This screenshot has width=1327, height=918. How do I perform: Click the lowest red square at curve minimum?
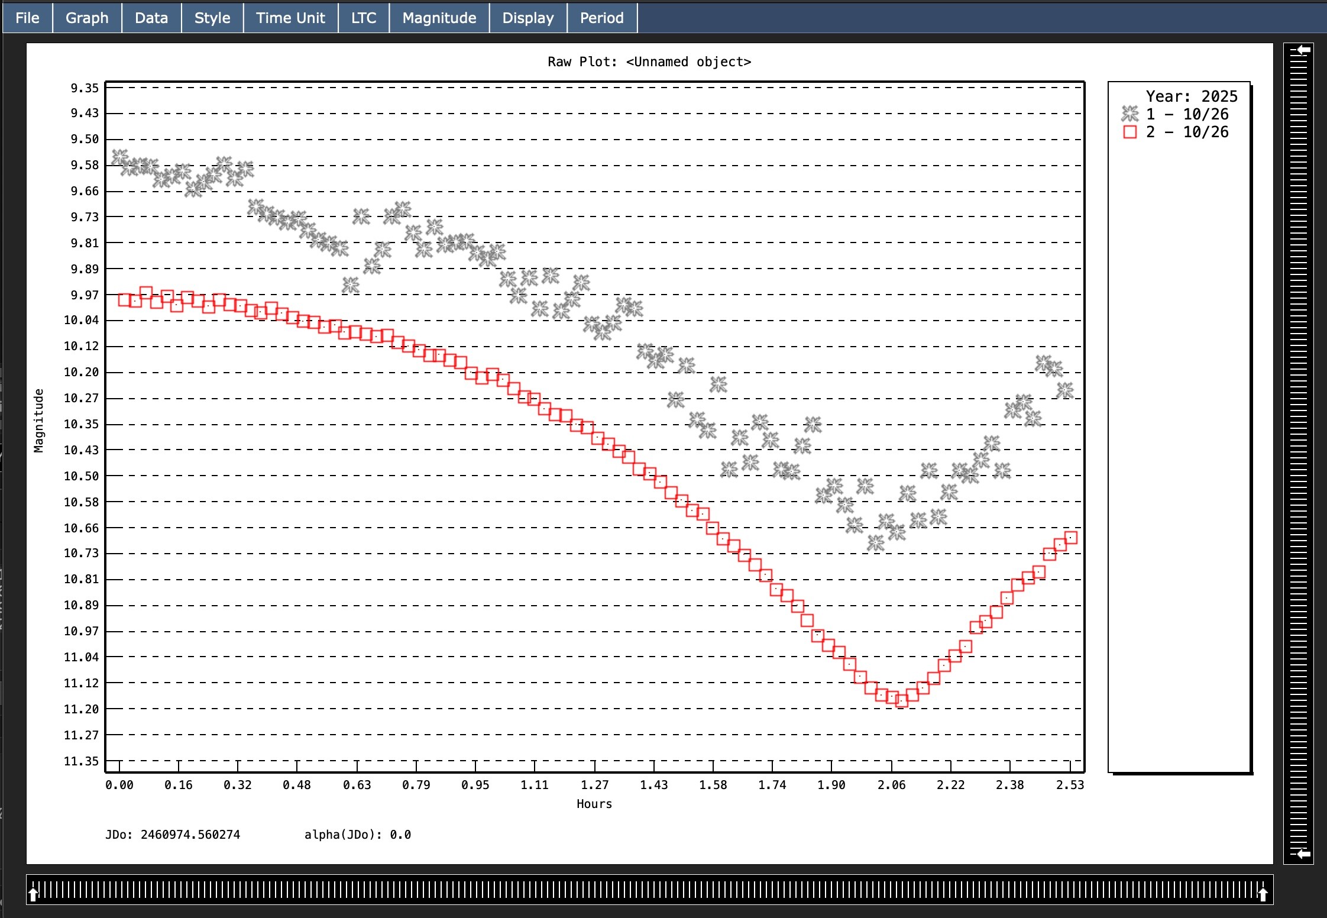(x=901, y=701)
